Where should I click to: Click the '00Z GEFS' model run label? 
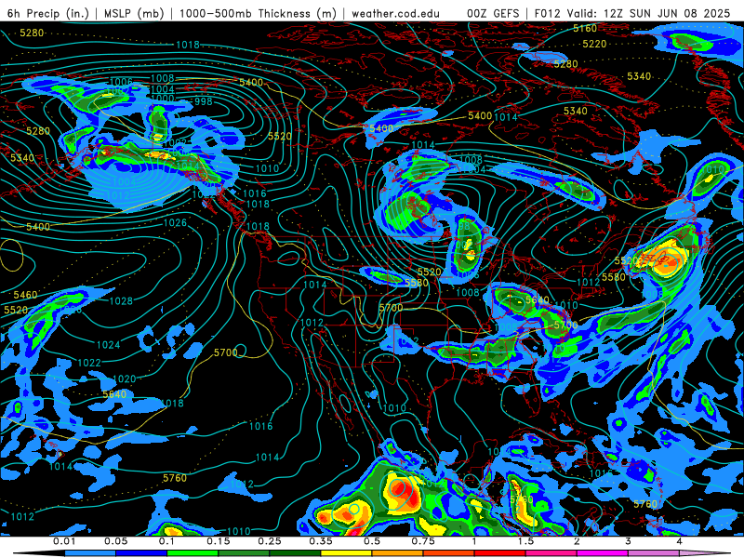click(x=494, y=13)
